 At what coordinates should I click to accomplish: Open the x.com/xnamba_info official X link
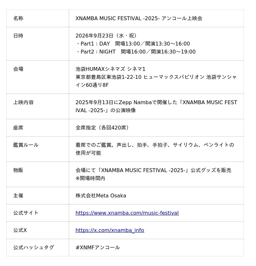pos(110,230)
